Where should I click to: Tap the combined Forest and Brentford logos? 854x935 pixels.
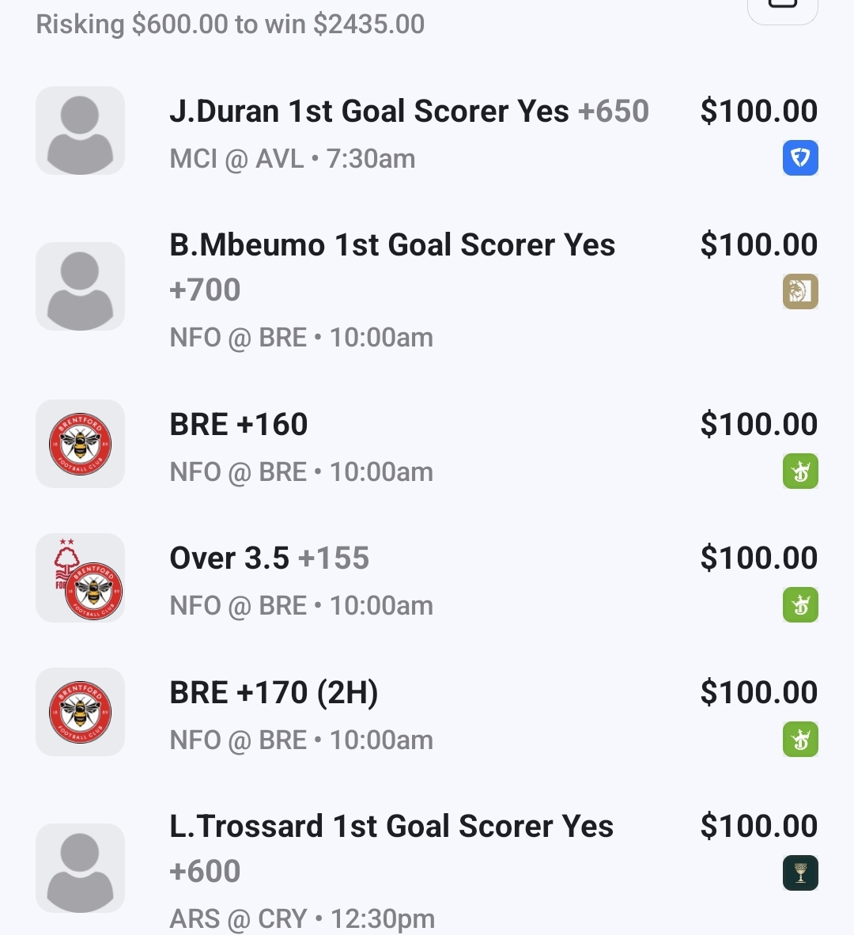(80, 577)
